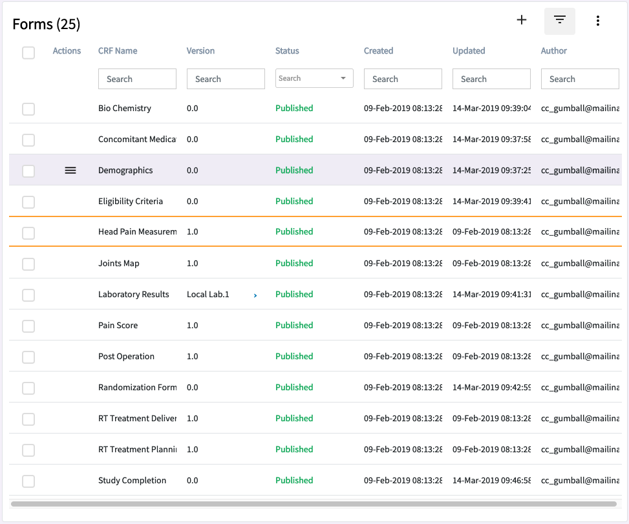
Task: Open the Status filter dropdown
Action: point(314,79)
